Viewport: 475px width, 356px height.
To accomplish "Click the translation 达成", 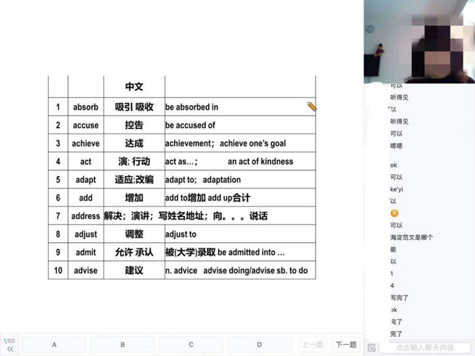I will (134, 143).
